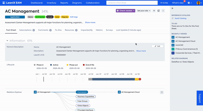
Task: Switch to the Metrics tab
Action: [x=99, y=30]
